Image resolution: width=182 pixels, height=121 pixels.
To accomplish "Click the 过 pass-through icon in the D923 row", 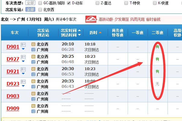I will click(33, 87).
